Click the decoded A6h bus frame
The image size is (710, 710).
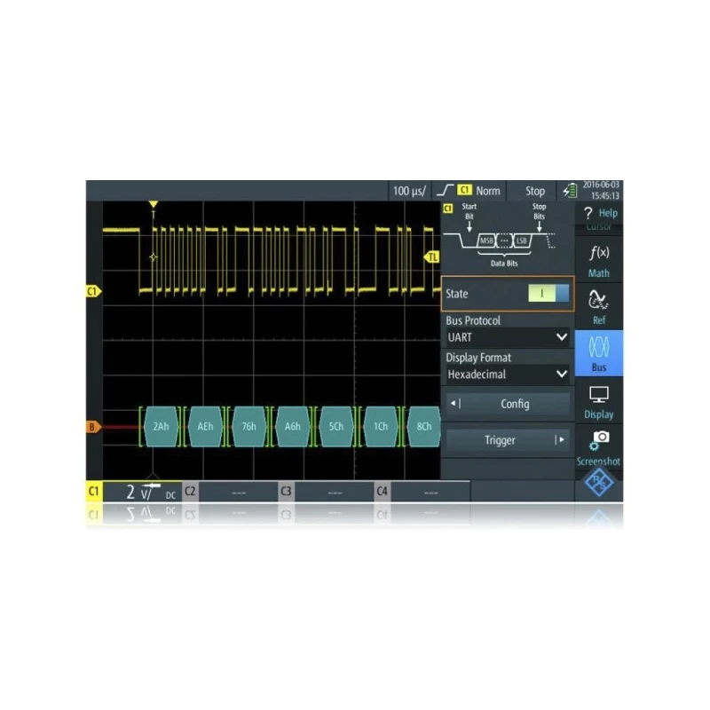[293, 427]
